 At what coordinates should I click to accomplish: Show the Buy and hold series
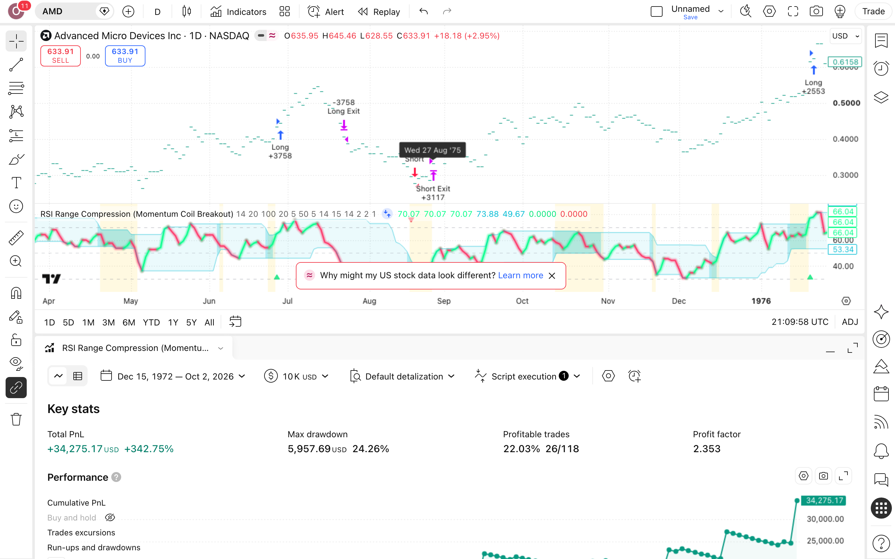(110, 518)
